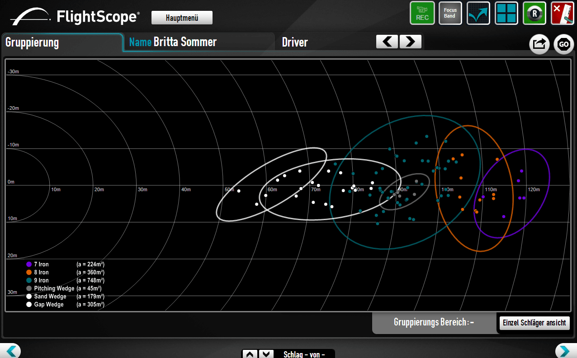The width and height of the screenshot is (577, 358).
Task: Open the four-square grid view icon
Action: click(x=506, y=13)
